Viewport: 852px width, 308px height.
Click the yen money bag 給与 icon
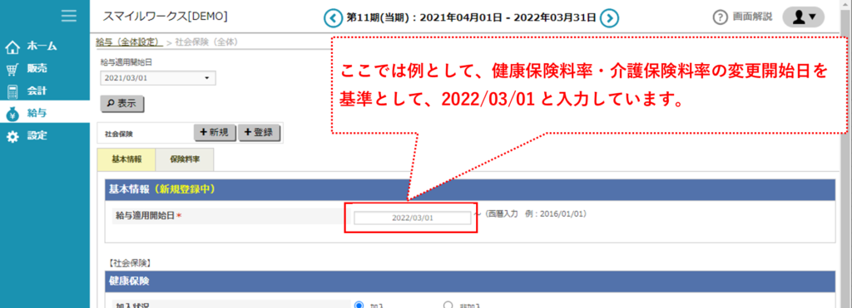12,114
